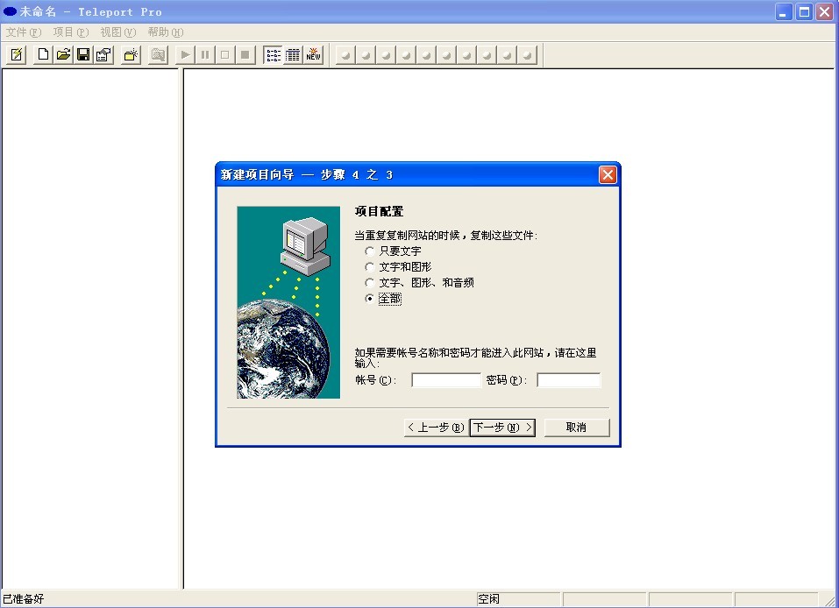Open Project Properties toolbar icon
839x608 pixels.
(x=103, y=54)
